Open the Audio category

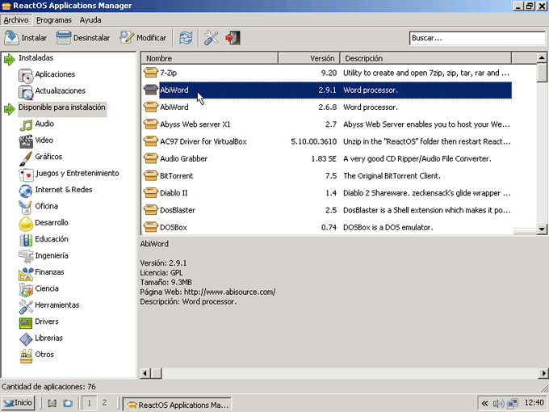click(44, 124)
